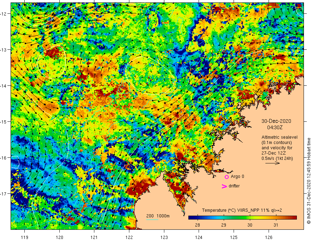Click the 121 longitude axis label
The image size is (311, 240).
(x=94, y=237)
